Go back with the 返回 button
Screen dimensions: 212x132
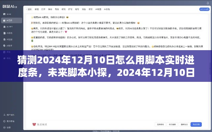click(29, 9)
